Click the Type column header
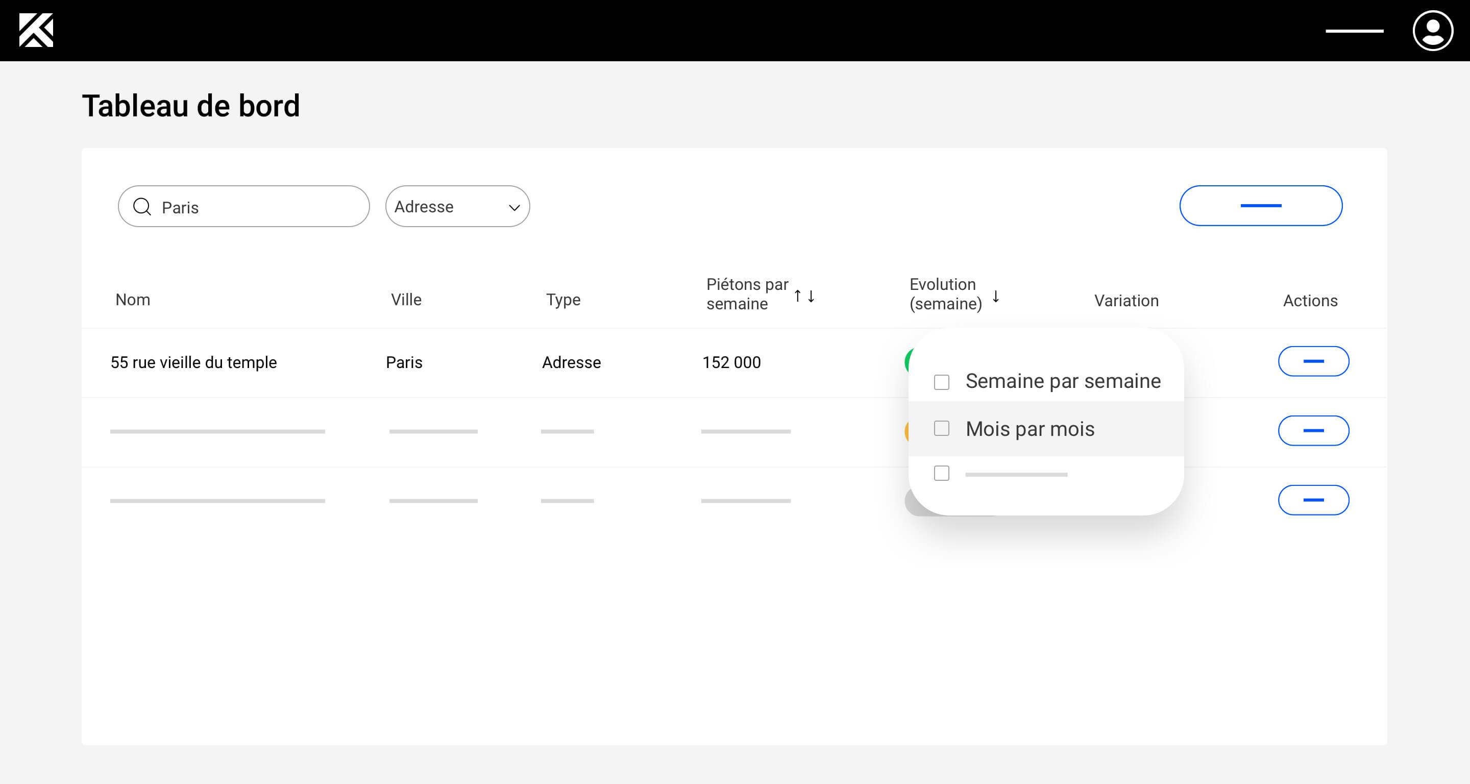 563,300
